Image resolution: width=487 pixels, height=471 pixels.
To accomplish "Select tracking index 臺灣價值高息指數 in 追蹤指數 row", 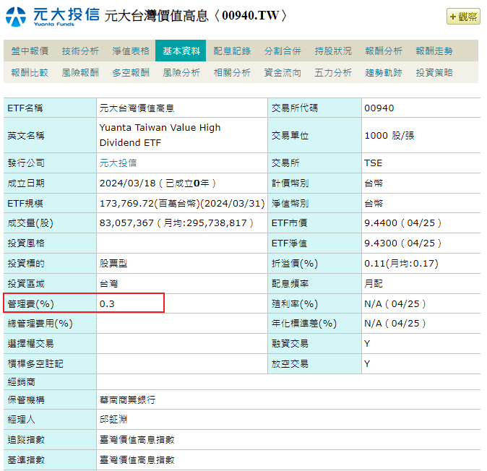I will [137, 440].
